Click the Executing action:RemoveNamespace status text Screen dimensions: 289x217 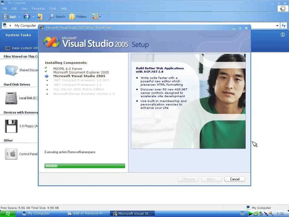pyautogui.click(x=70, y=152)
